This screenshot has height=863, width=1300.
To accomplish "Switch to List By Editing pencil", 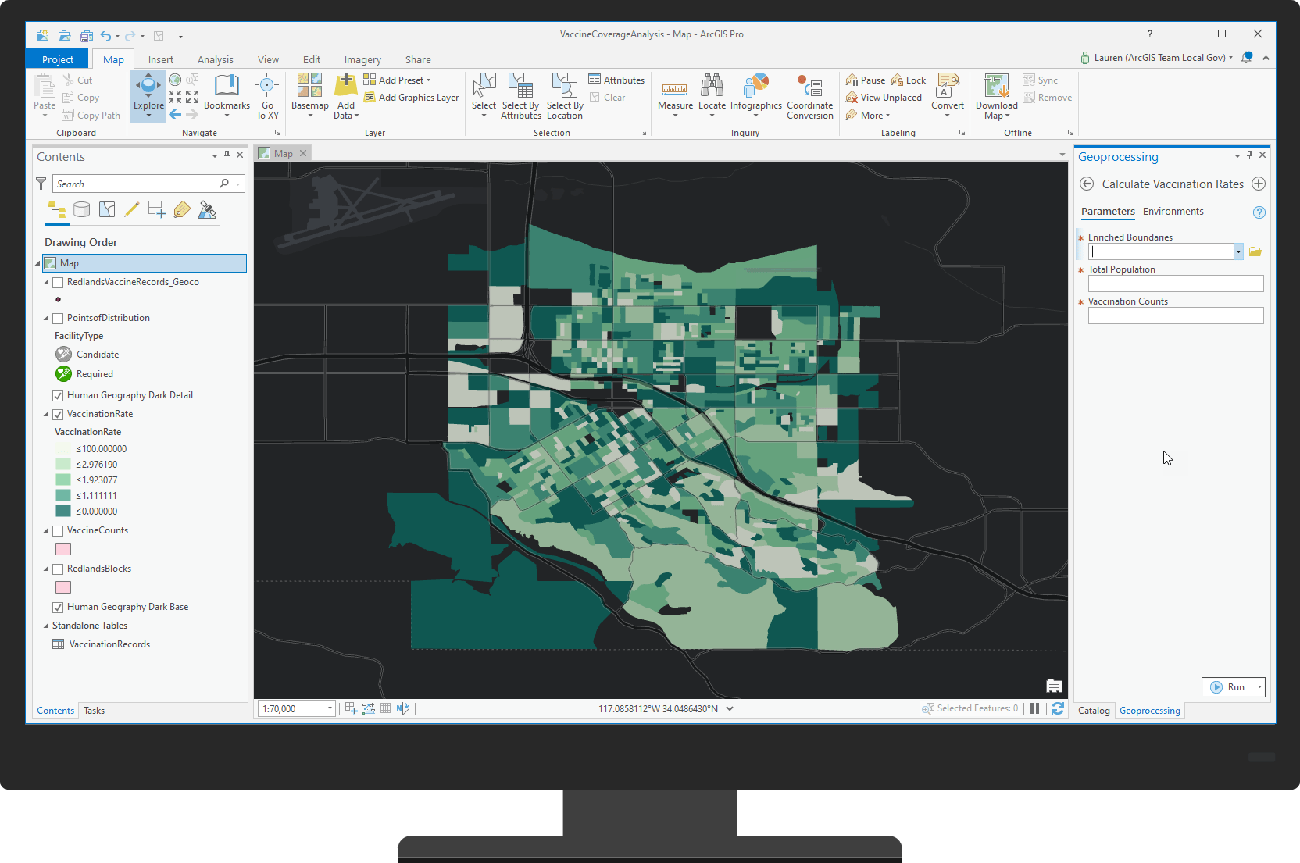I will (132, 209).
